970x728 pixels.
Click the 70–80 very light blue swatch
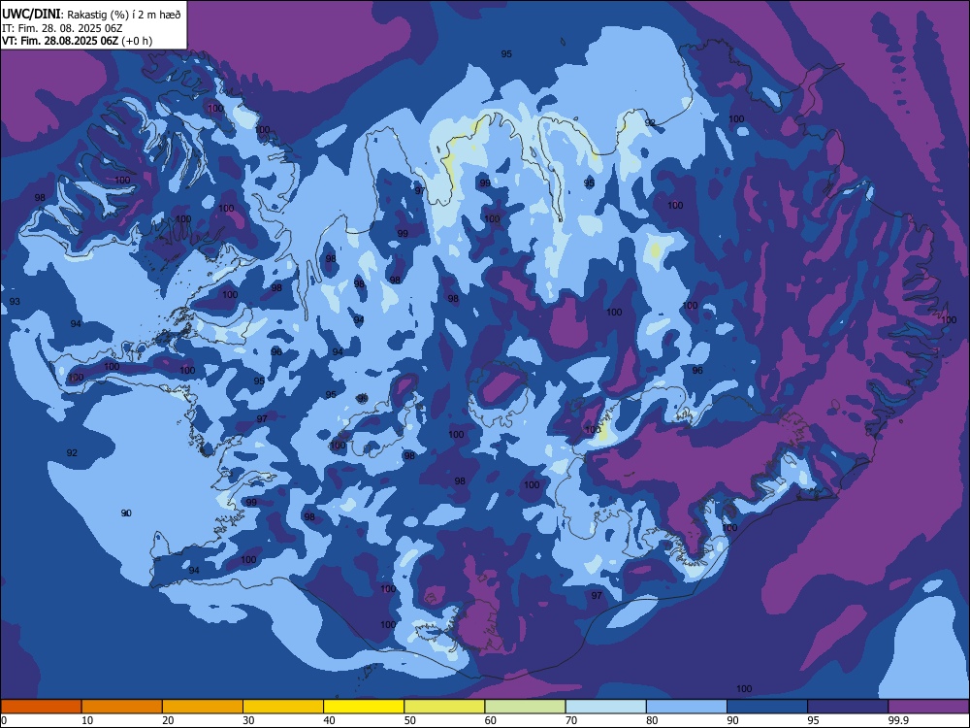pyautogui.click(x=605, y=707)
